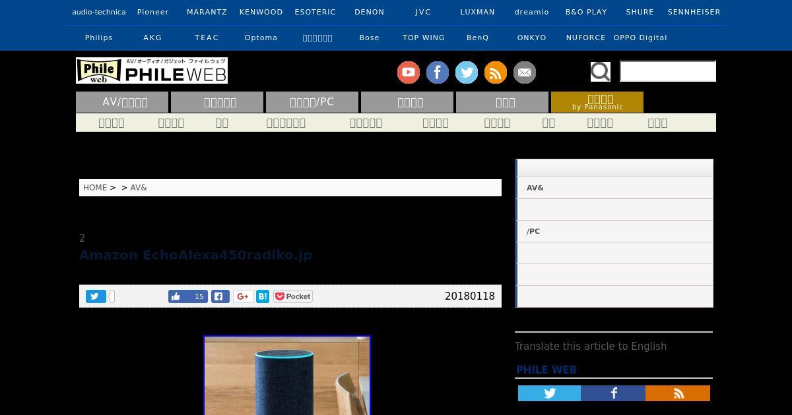
Task: Go to HOME in the breadcrumb
Action: point(95,188)
